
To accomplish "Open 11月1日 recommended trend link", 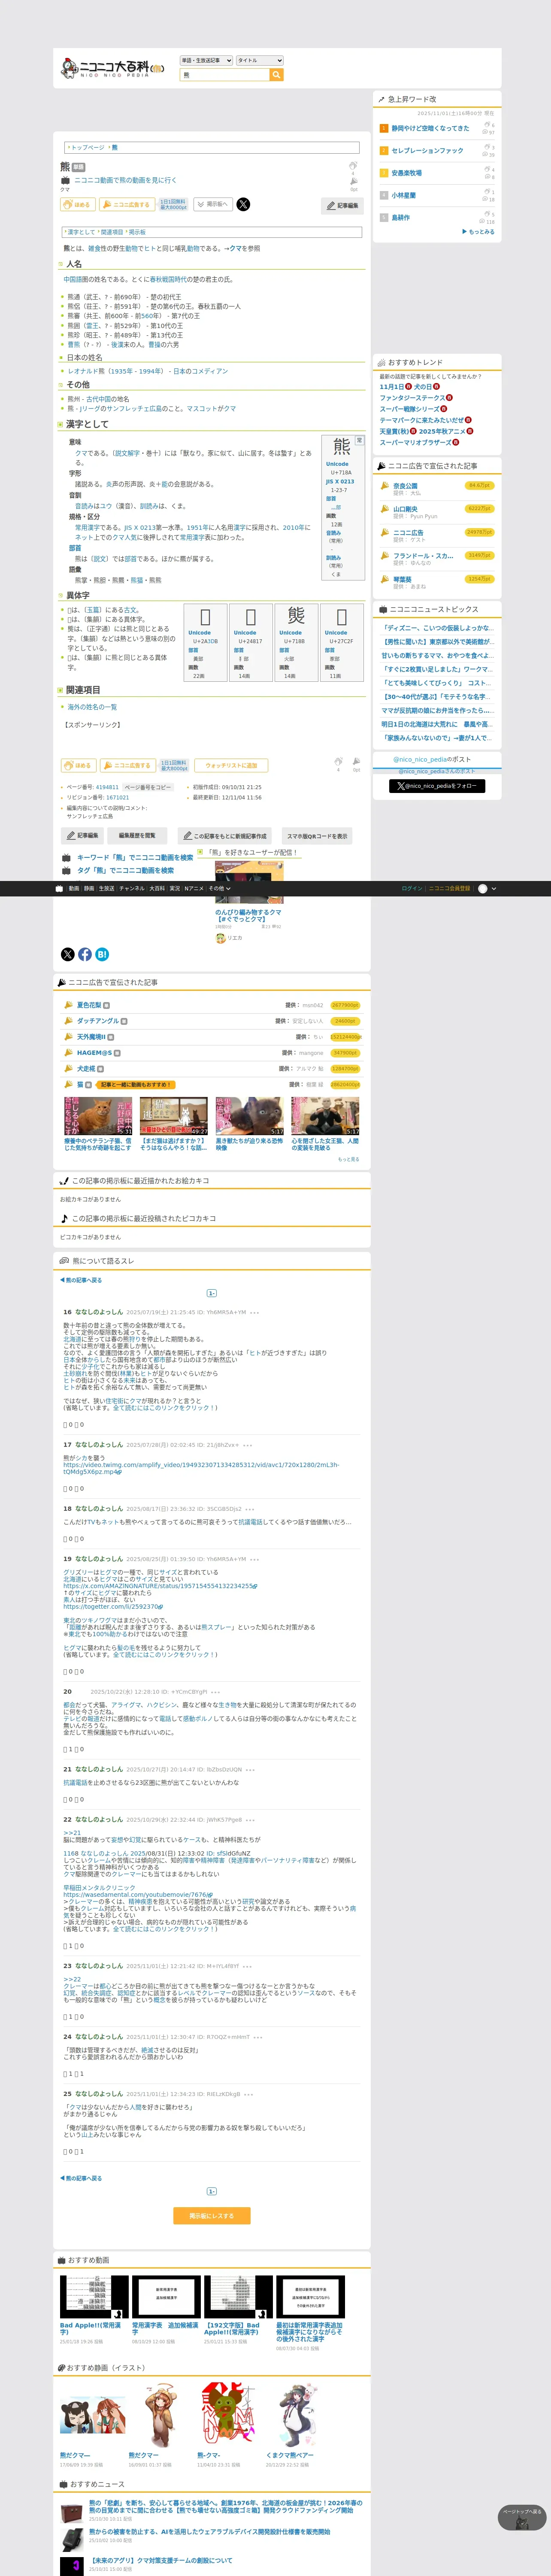I will (x=392, y=387).
